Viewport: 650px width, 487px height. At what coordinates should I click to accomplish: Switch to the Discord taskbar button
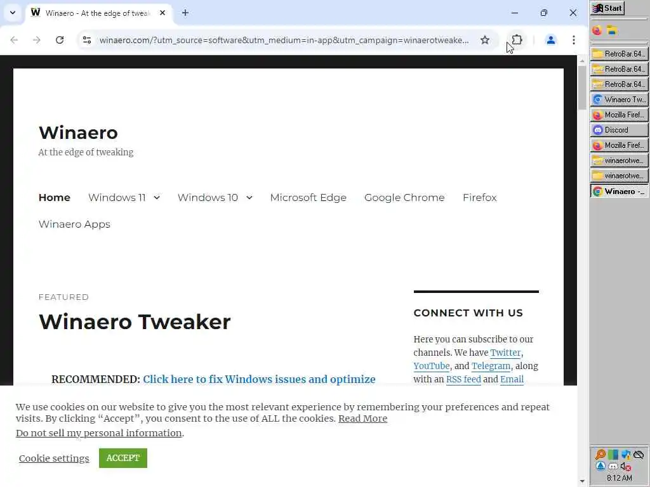click(x=620, y=130)
